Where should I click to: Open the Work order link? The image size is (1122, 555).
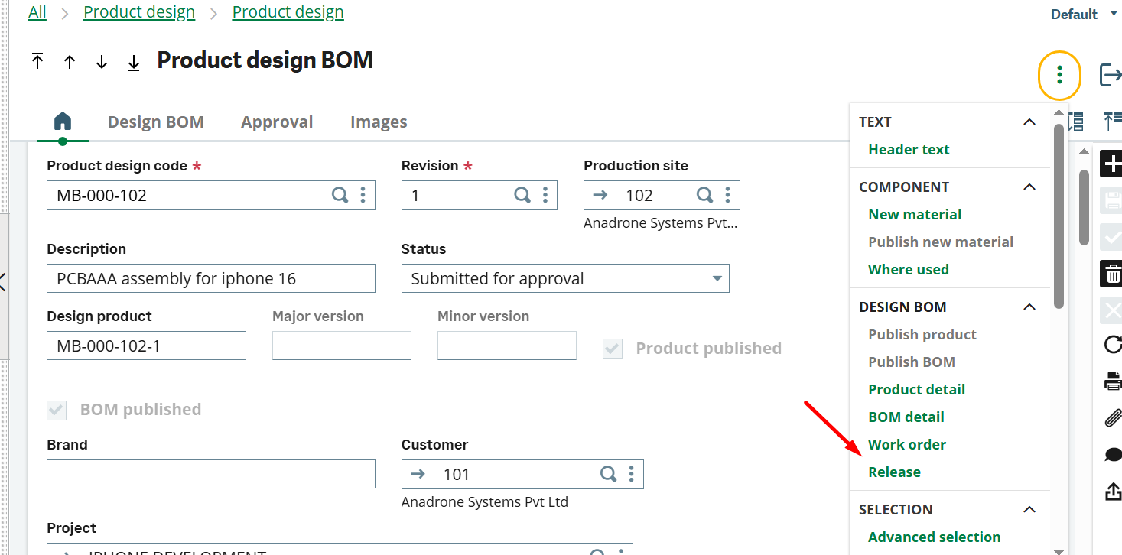pos(907,444)
